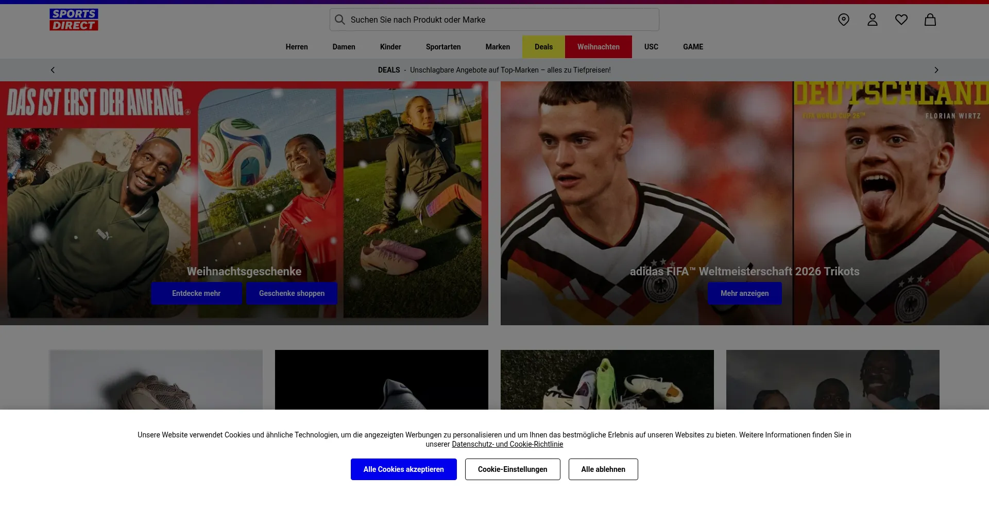Open the wishlist heart icon

click(x=901, y=20)
